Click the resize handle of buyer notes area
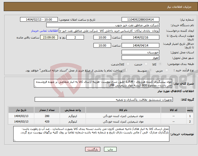198x156 pixels. (x=15, y=140)
